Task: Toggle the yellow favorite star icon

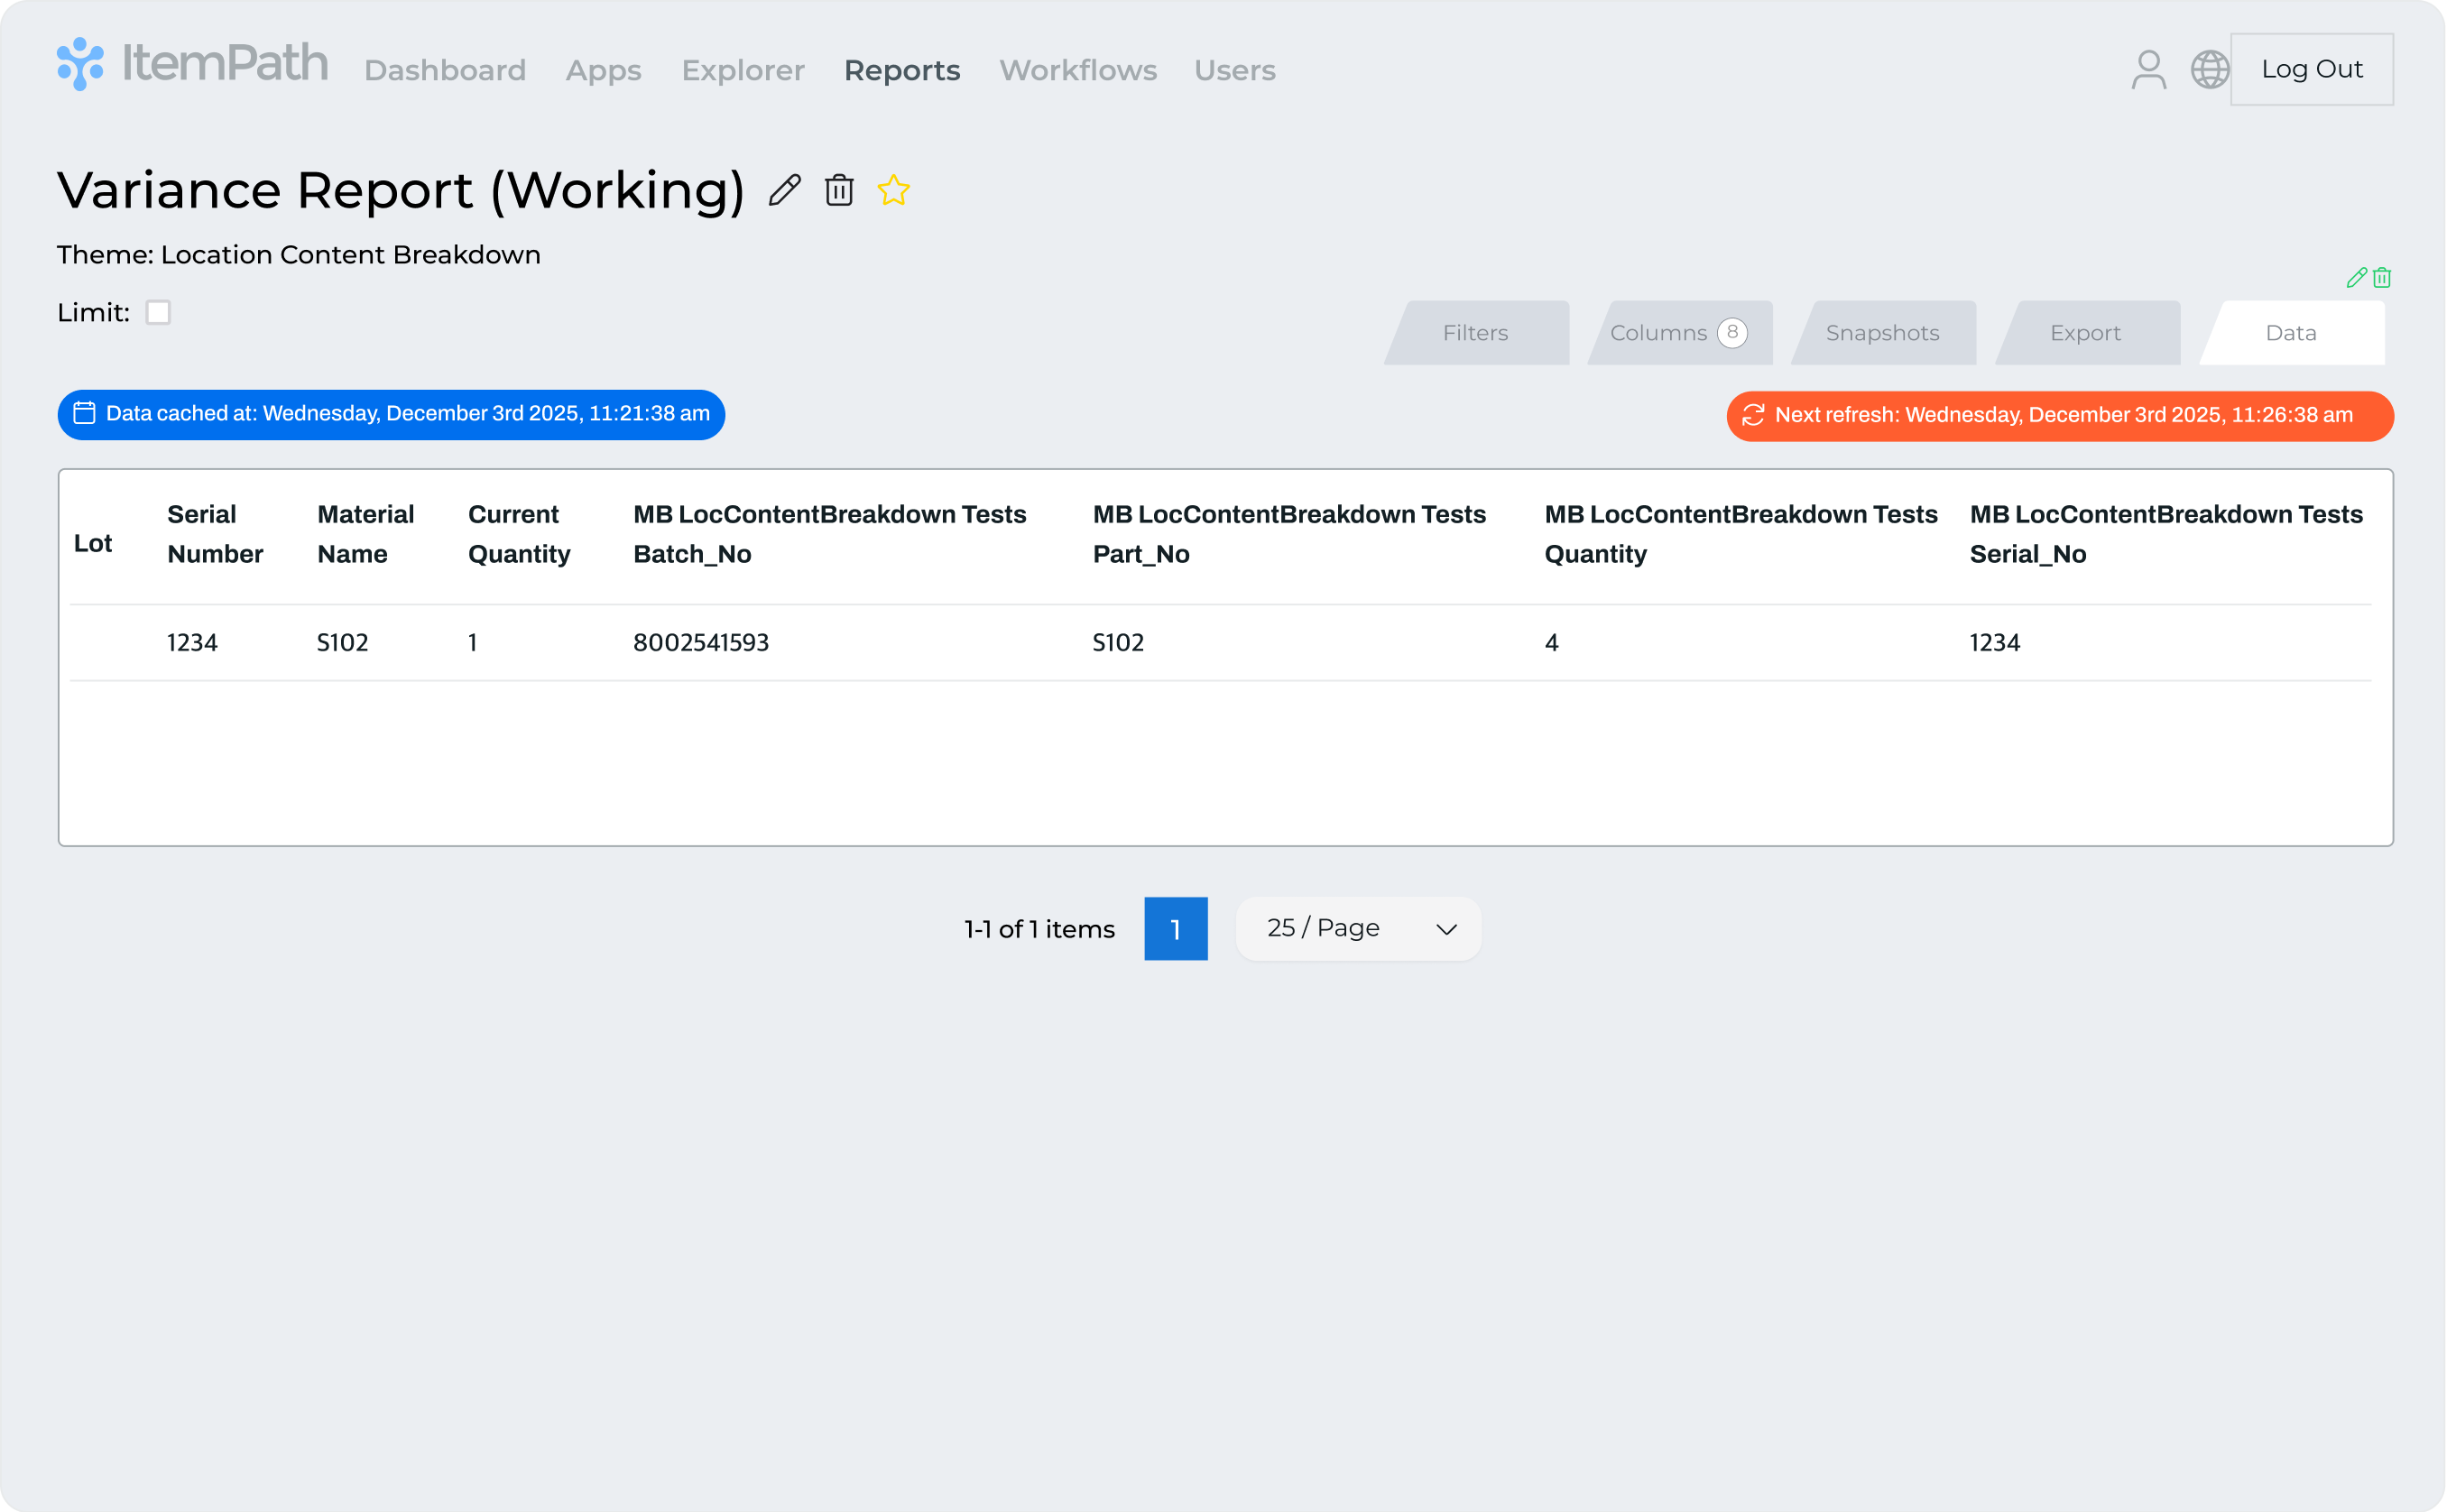Action: 893,190
